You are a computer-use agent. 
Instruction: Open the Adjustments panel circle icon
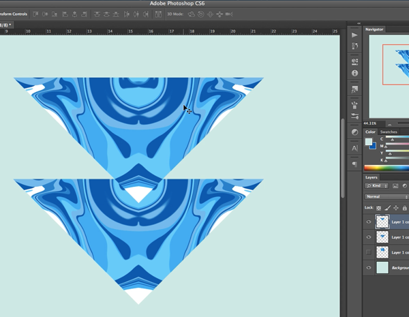[x=354, y=132]
